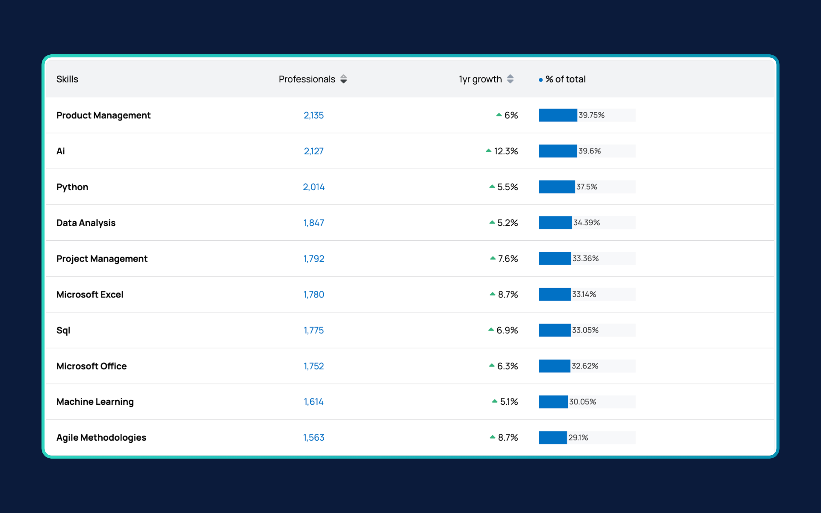Click 1,775 professionals count

[313, 330]
